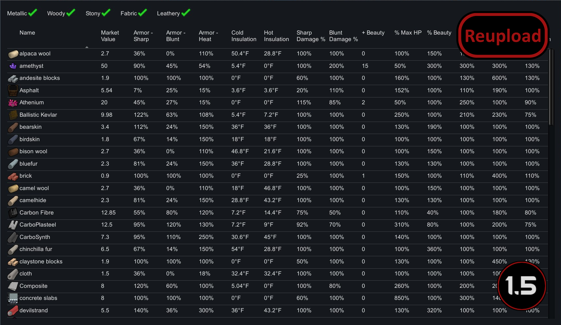Click the Carbon Fibre sheet icon
This screenshot has width=561, height=325.
point(13,213)
